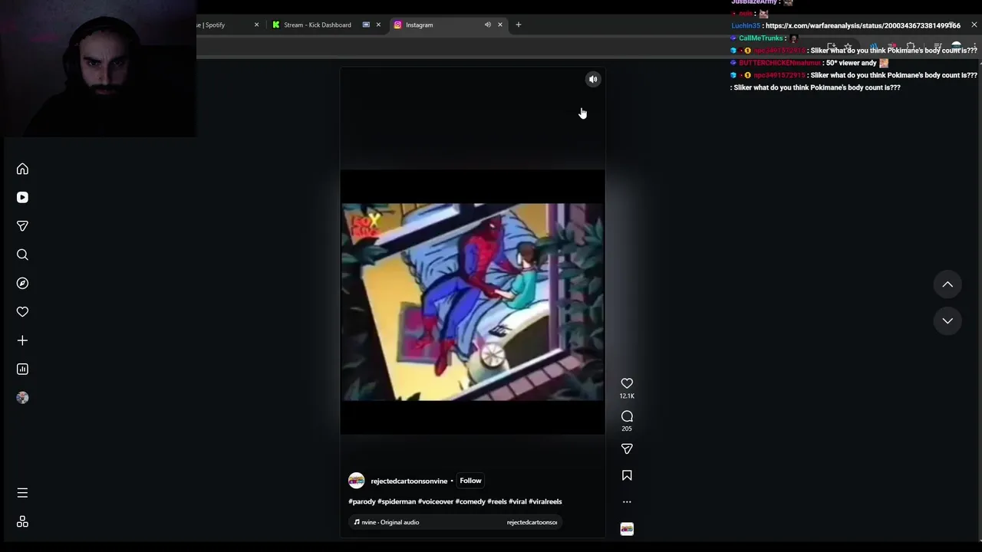Open Messages from the left sidebar
Image resolution: width=982 pixels, height=552 pixels.
(22, 226)
